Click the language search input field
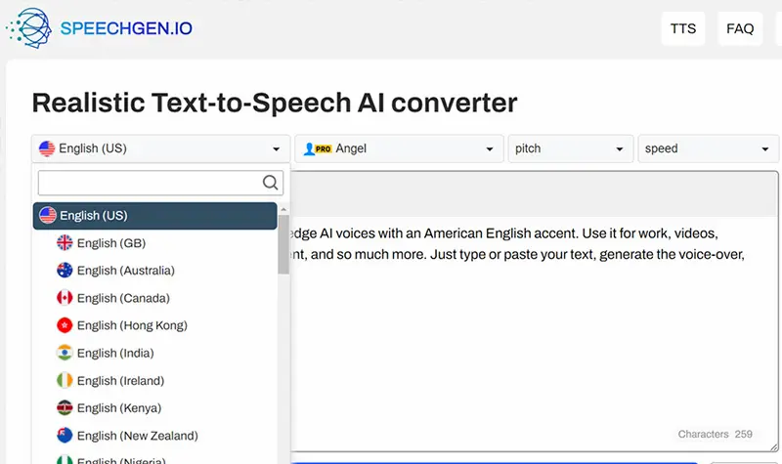The width and height of the screenshot is (782, 464). click(160, 183)
